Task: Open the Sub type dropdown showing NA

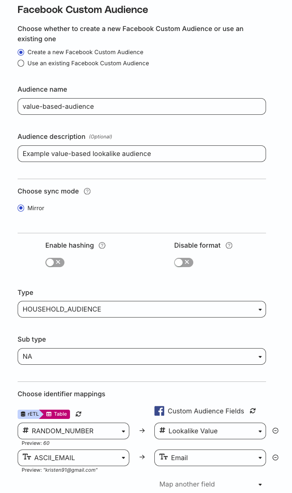Action: click(x=141, y=356)
